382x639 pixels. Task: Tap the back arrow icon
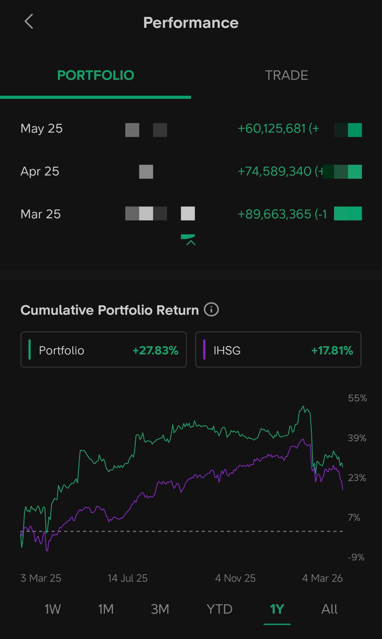[29, 22]
